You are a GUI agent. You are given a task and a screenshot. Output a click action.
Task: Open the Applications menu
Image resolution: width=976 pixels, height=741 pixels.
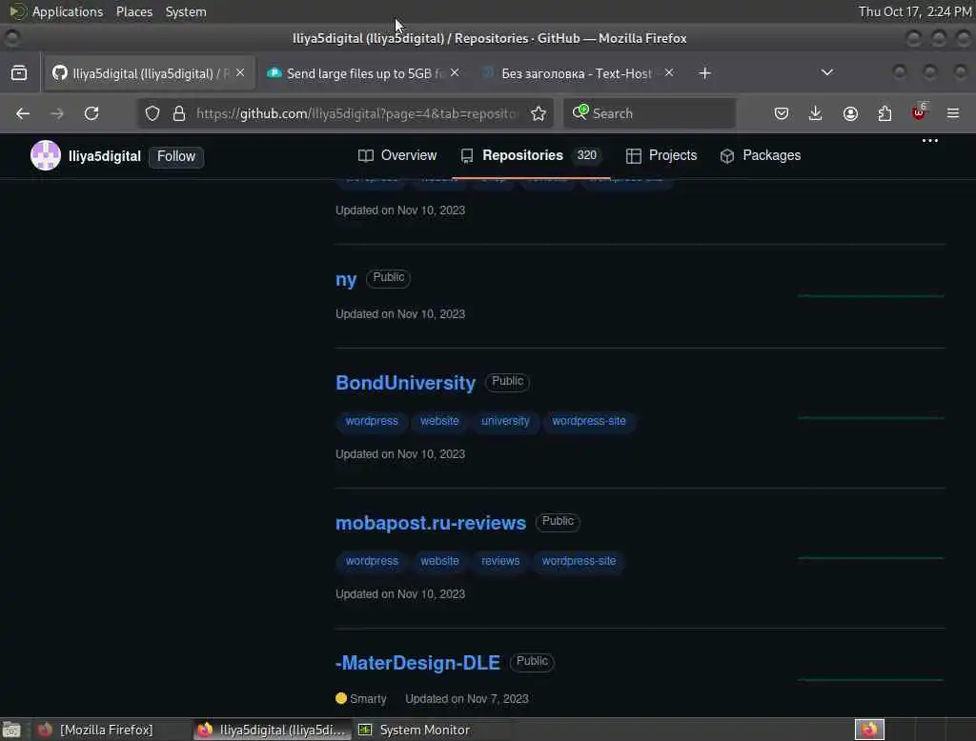coord(68,11)
